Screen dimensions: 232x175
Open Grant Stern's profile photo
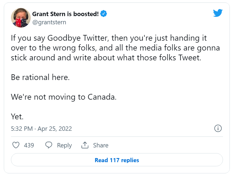(x=21, y=18)
